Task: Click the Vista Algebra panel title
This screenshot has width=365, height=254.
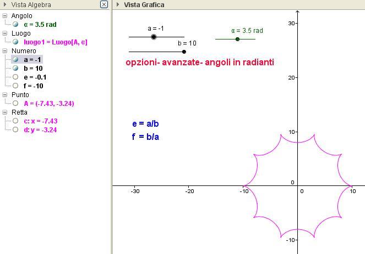Action: (31, 4)
